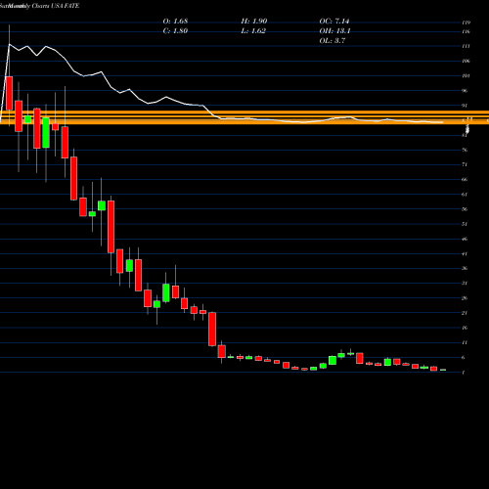Click the 31 price axis label

pyautogui.click(x=465, y=284)
